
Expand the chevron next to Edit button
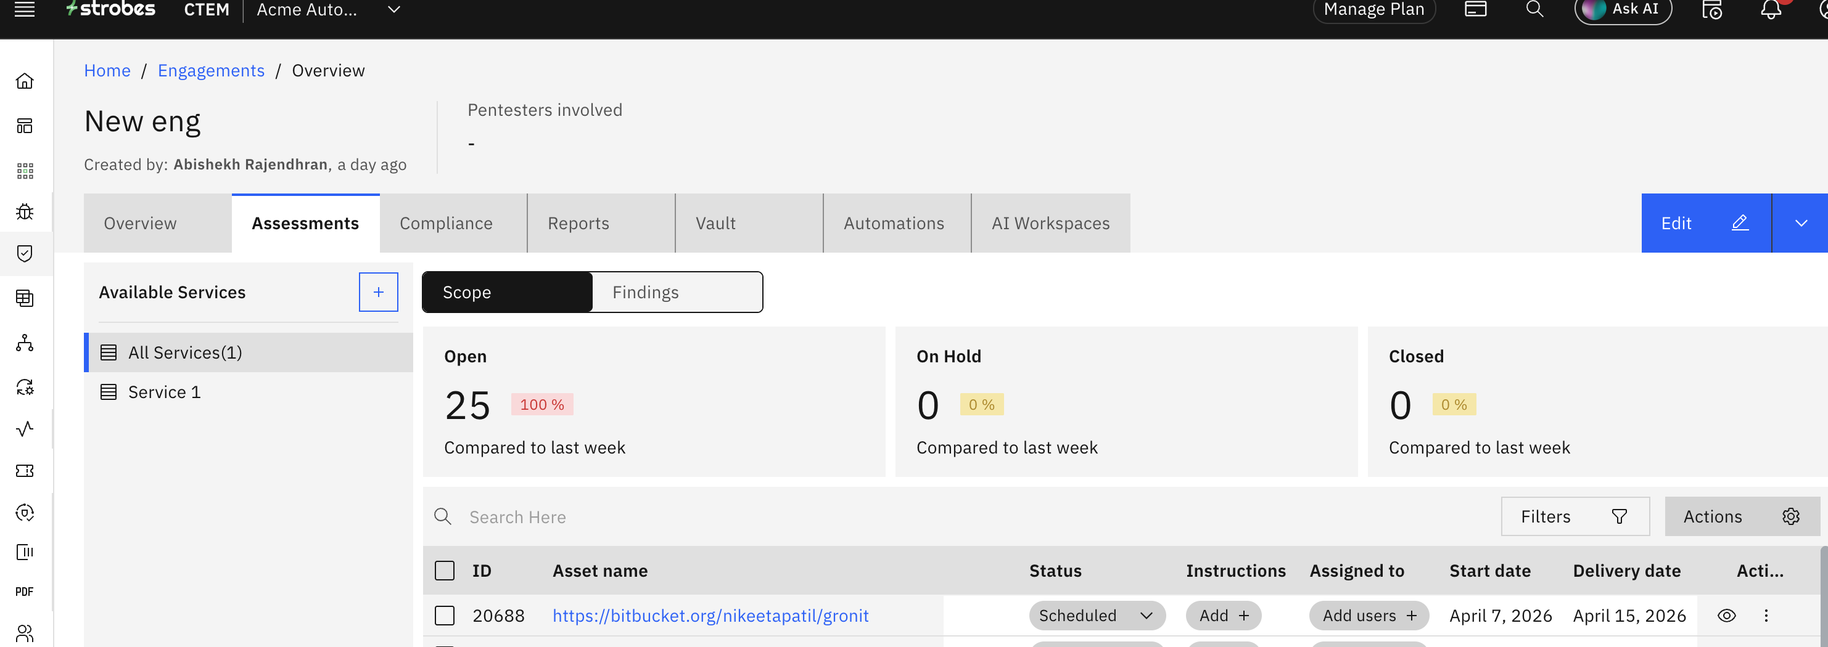[x=1800, y=223]
